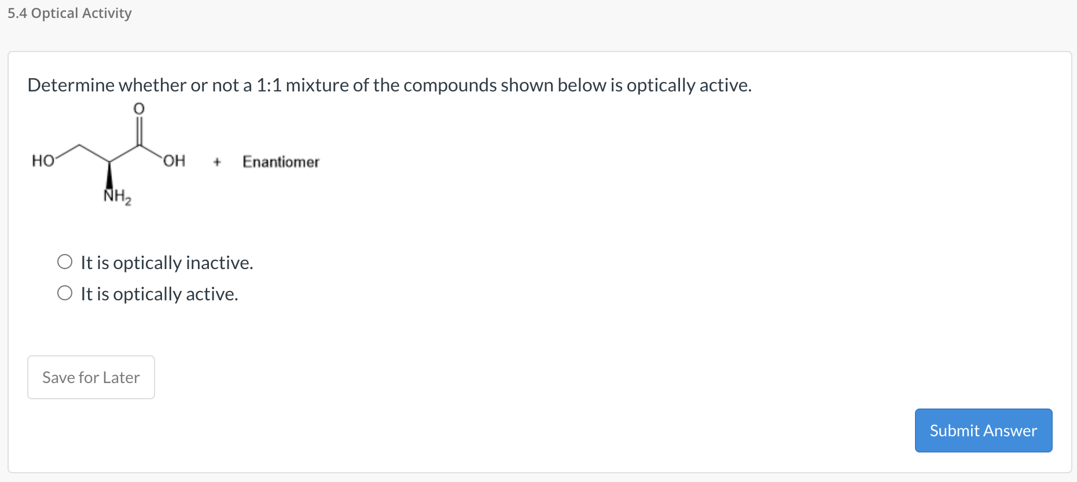Click the OH label of the carboxylic acid

click(174, 160)
